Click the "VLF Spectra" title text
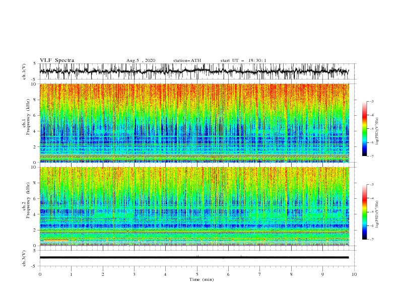Screen dimensions: 399x308 pos(57,60)
